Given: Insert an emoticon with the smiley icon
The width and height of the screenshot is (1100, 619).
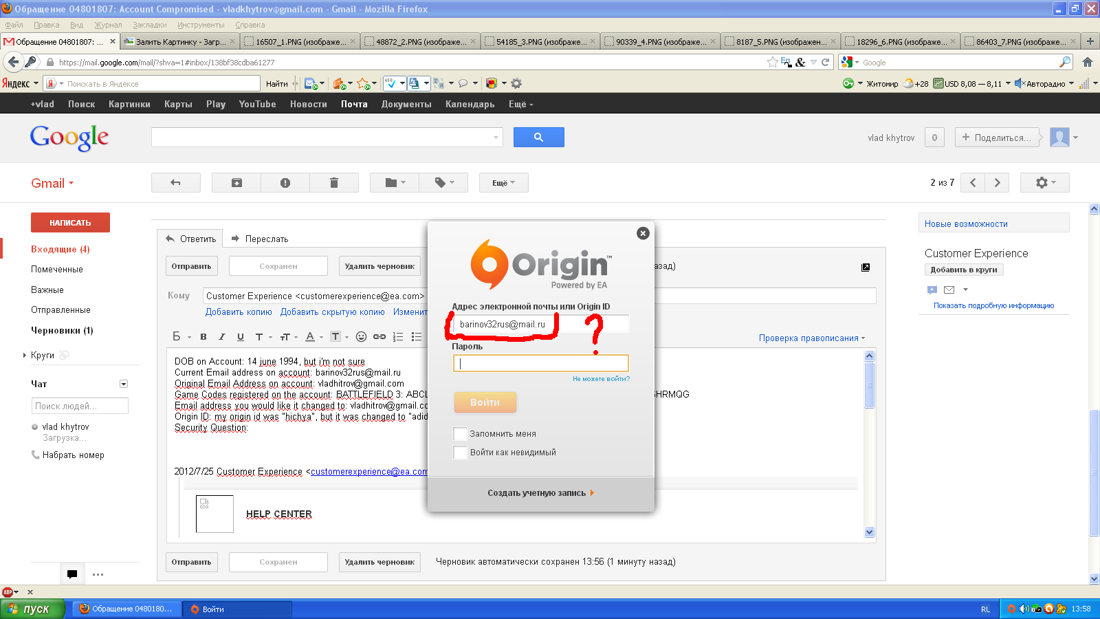Looking at the screenshot, I should [x=361, y=337].
